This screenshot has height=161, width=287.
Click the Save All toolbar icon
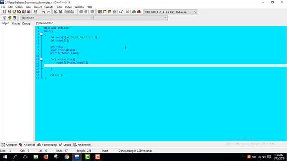point(19,12)
